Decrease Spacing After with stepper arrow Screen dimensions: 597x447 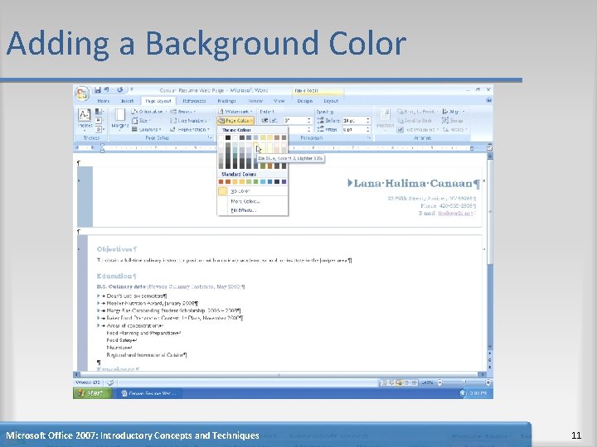368,132
